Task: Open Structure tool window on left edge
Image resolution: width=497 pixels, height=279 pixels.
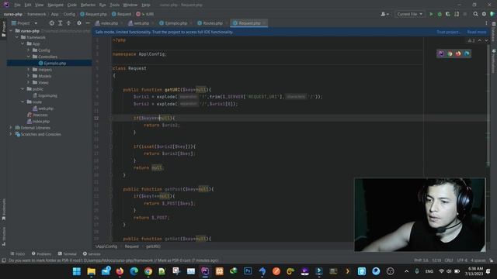Action: point(4,236)
